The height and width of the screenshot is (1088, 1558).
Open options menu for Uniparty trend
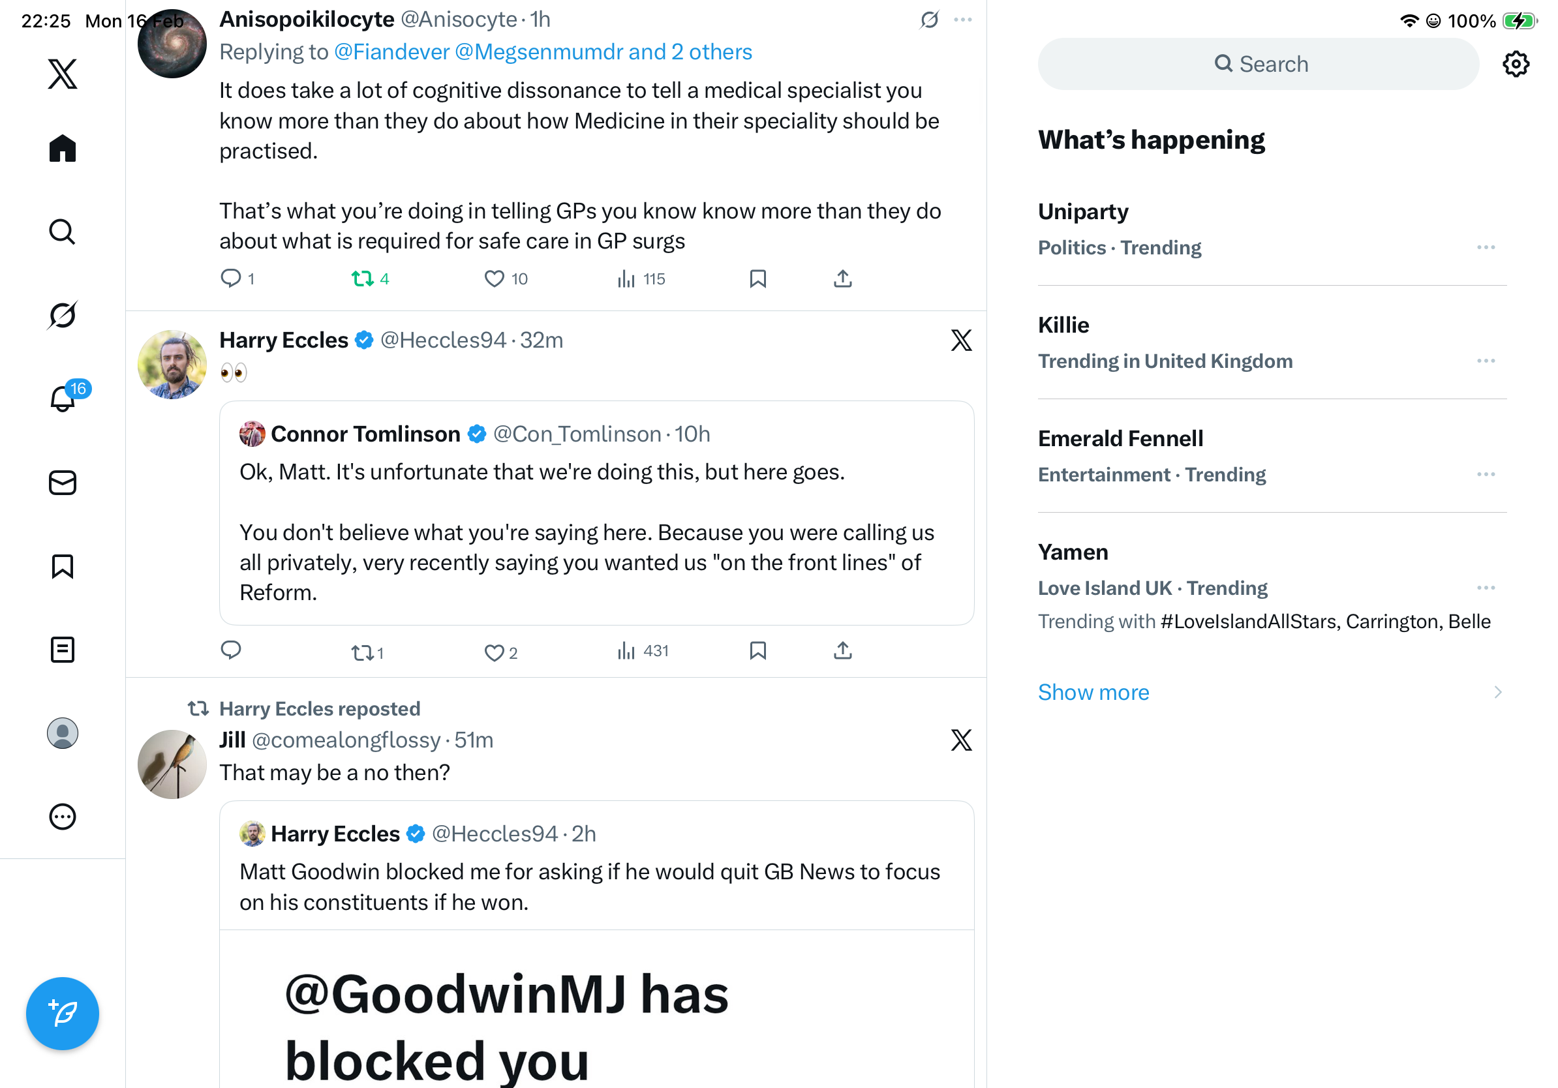[x=1486, y=248]
